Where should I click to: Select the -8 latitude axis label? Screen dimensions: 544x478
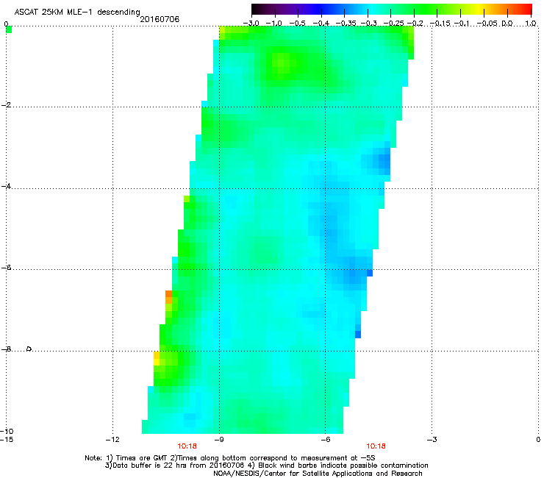pyautogui.click(x=6, y=349)
